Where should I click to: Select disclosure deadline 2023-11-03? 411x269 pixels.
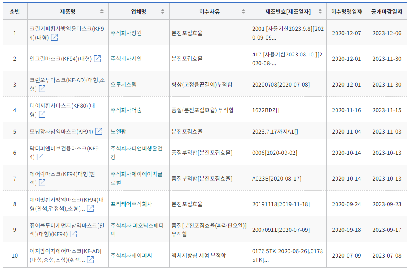pyautogui.click(x=387, y=132)
